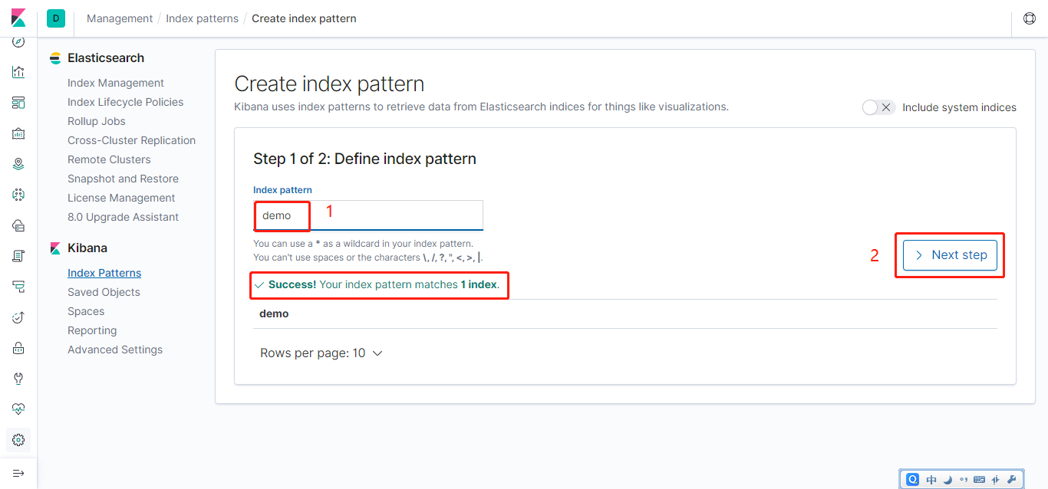The width and height of the screenshot is (1048, 489).
Task: Select Saved Objects in Kibana section
Action: click(x=104, y=292)
